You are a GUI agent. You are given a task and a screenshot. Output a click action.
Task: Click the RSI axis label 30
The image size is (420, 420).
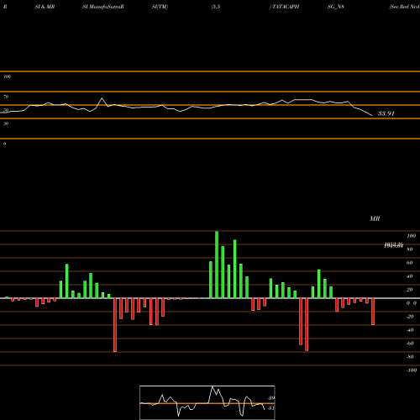(6, 123)
